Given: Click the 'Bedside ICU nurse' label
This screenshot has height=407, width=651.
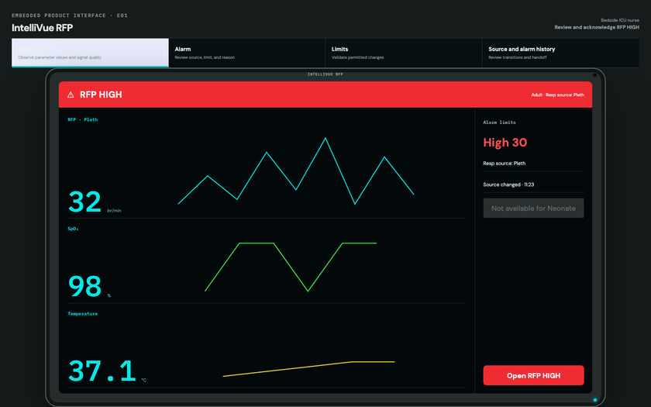Looking at the screenshot, I should (620, 20).
